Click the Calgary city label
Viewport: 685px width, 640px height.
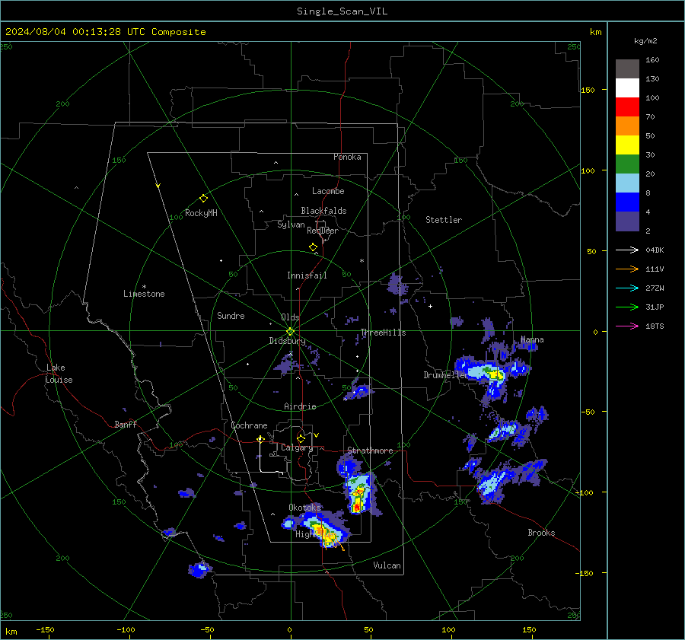point(297,447)
